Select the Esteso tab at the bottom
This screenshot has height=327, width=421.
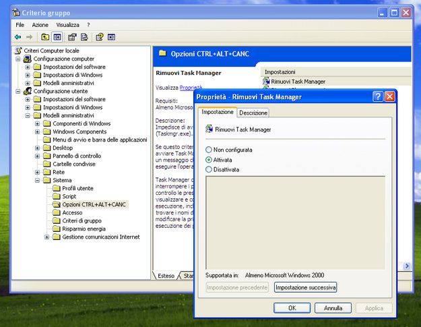(x=166, y=276)
